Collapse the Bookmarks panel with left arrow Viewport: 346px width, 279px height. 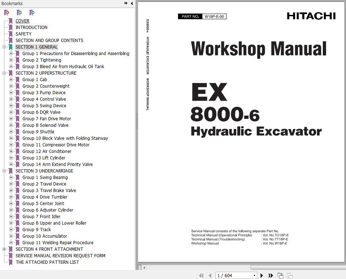132,3
